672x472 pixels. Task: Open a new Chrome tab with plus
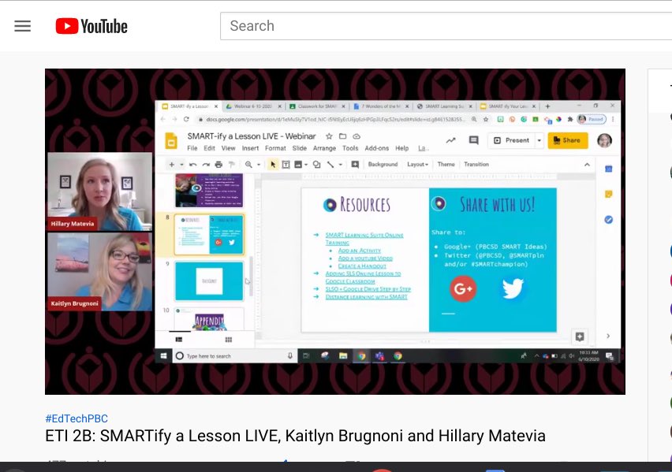pyautogui.click(x=547, y=106)
